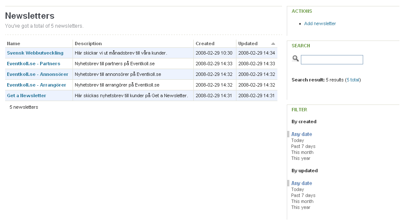Click the ACTIONS panel heading
The width and height of the screenshot is (402, 223).
click(x=302, y=11)
